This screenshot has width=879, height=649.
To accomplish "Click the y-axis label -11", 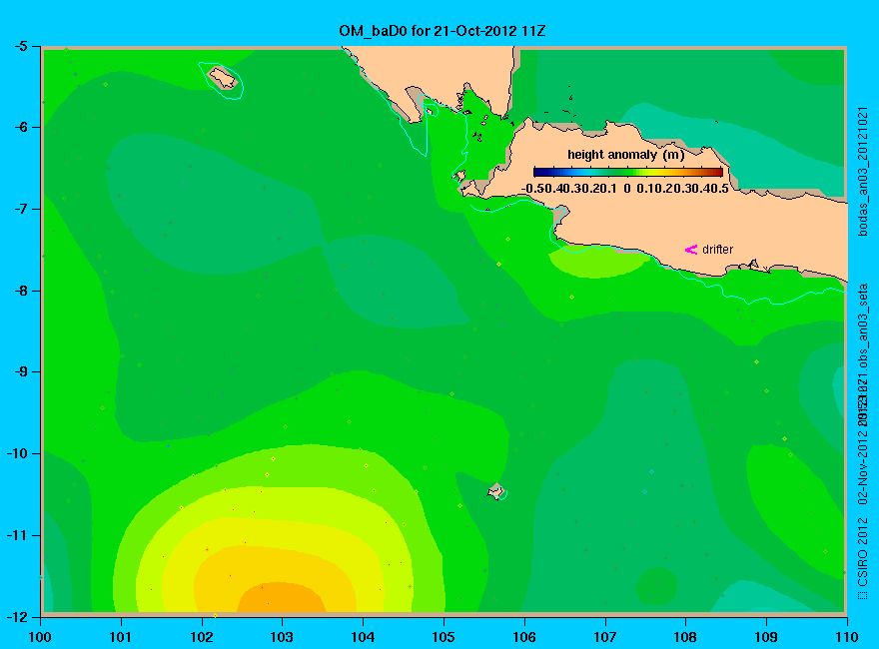I will tap(17, 535).
